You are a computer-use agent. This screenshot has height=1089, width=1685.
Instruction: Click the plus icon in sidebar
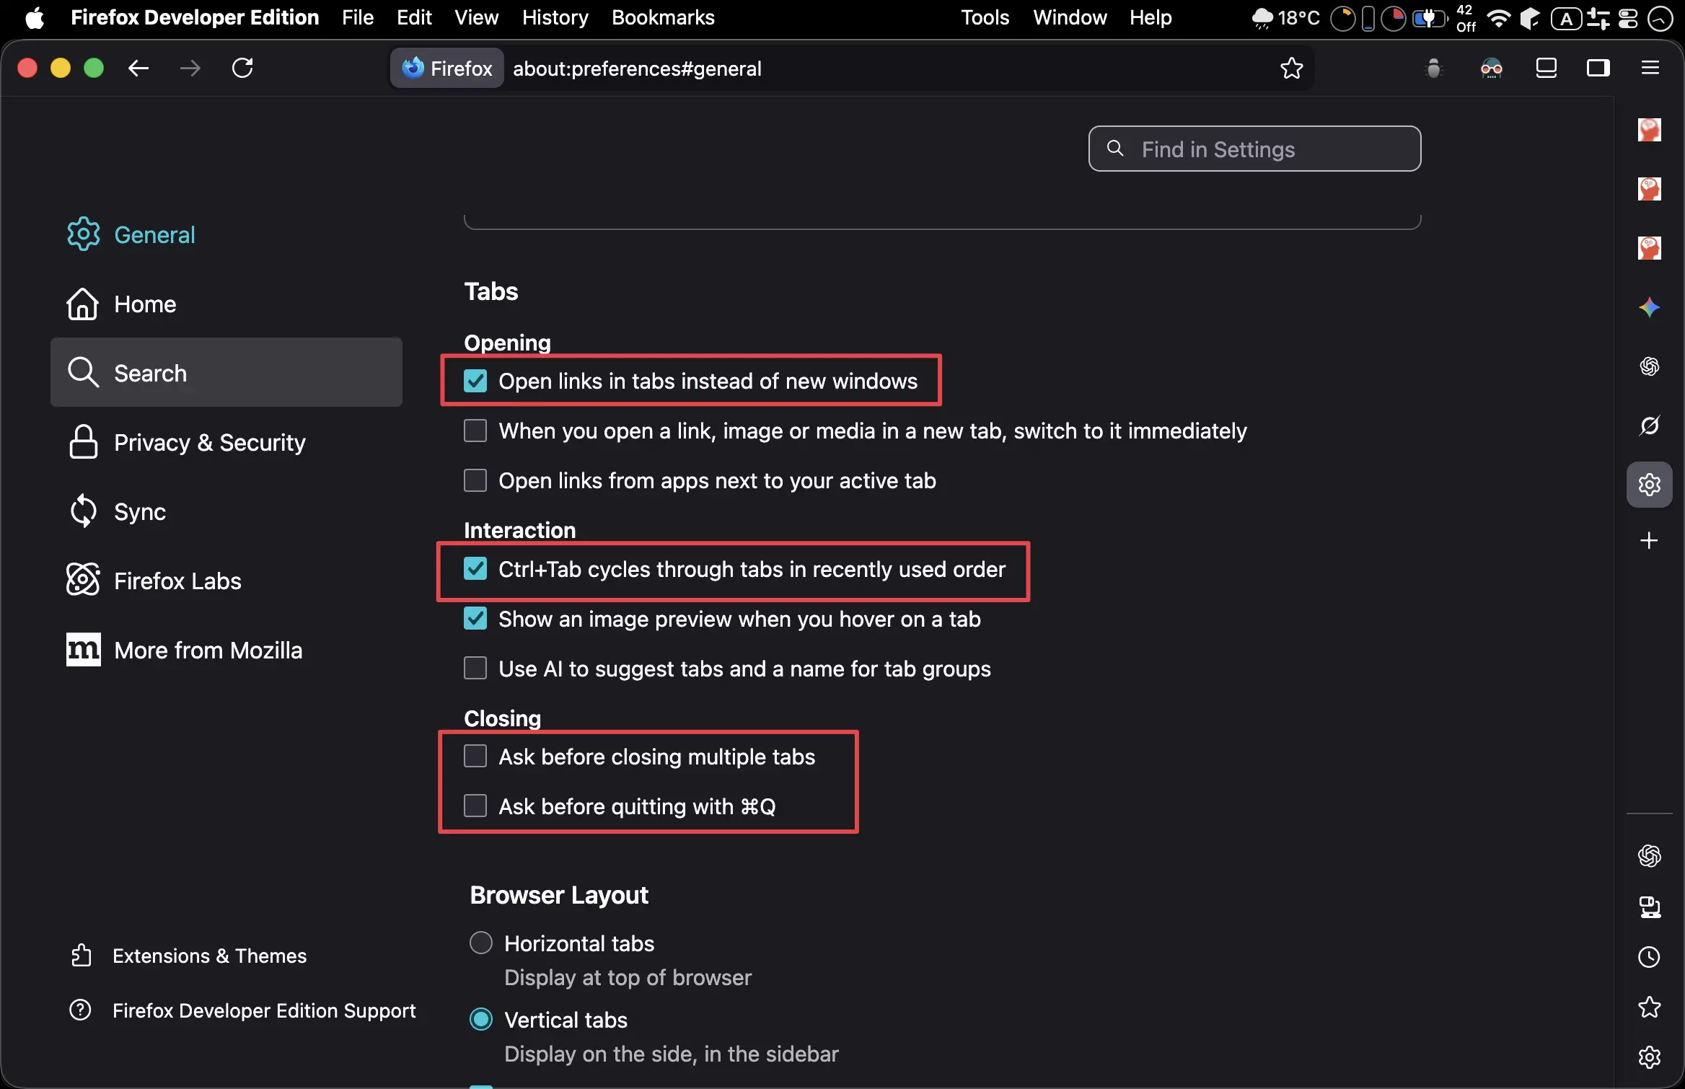1649,541
